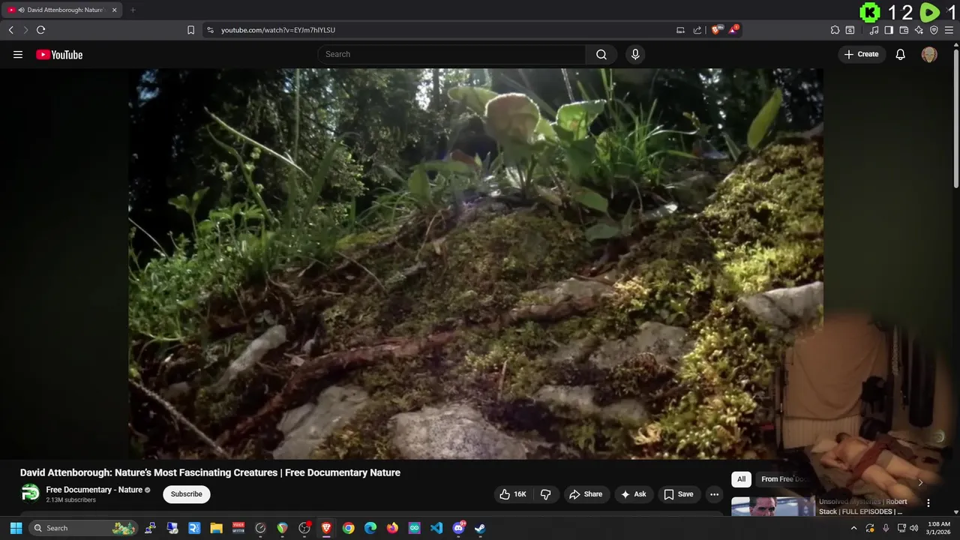Click the Share button below video
This screenshot has width=960, height=540.
point(586,494)
